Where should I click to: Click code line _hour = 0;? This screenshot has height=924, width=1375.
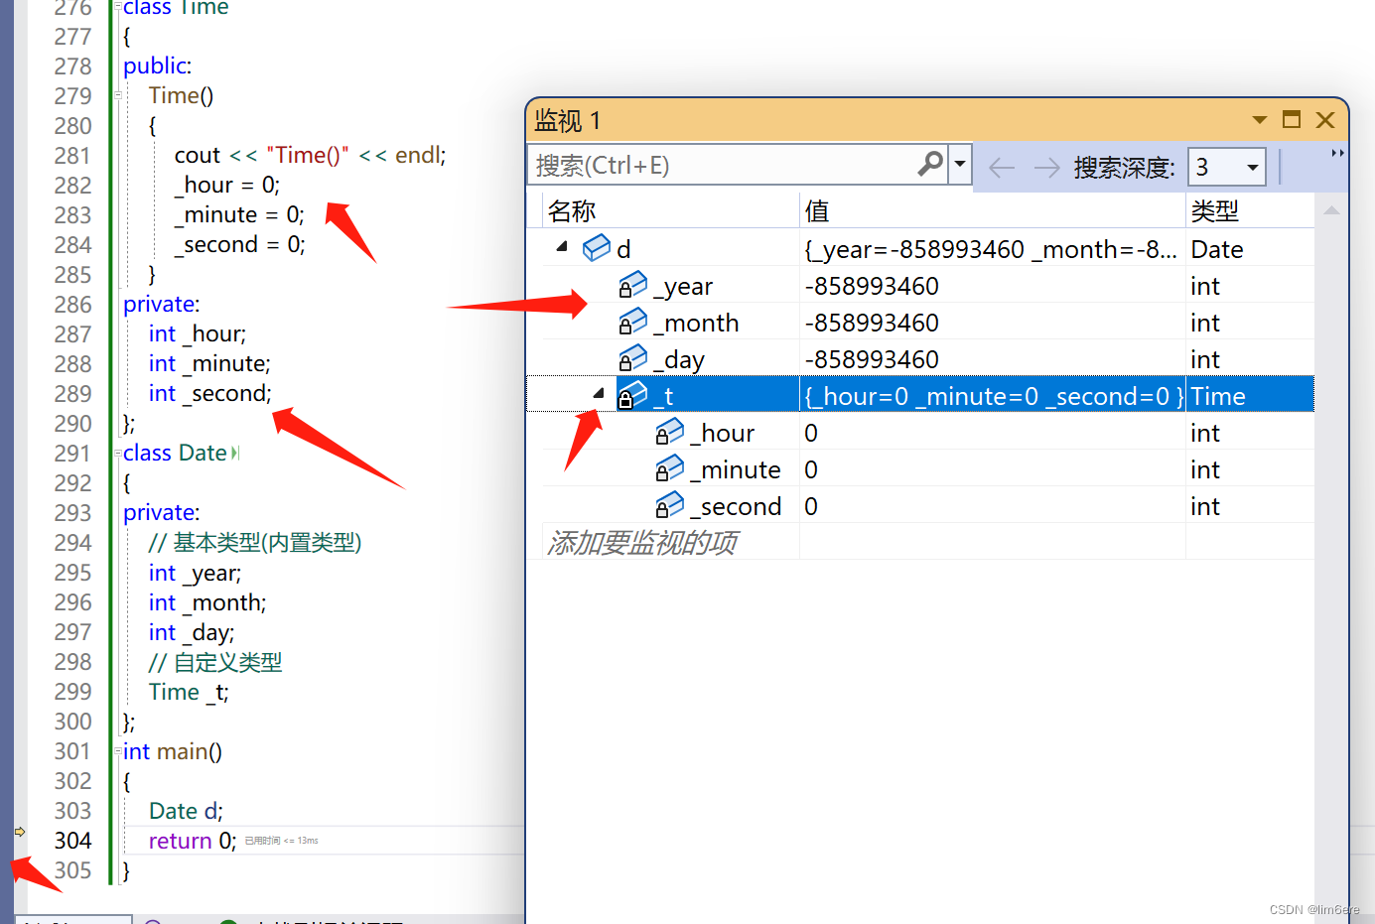tap(227, 186)
